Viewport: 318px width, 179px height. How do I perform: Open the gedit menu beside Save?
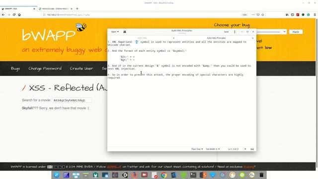235,32
